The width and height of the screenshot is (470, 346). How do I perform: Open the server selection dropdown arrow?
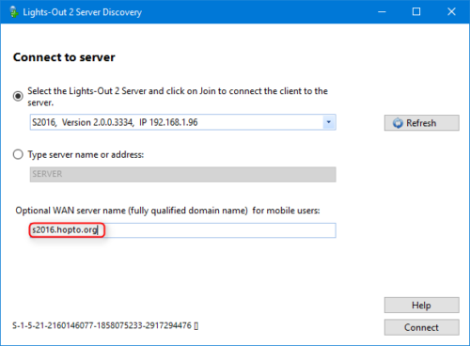pos(329,122)
